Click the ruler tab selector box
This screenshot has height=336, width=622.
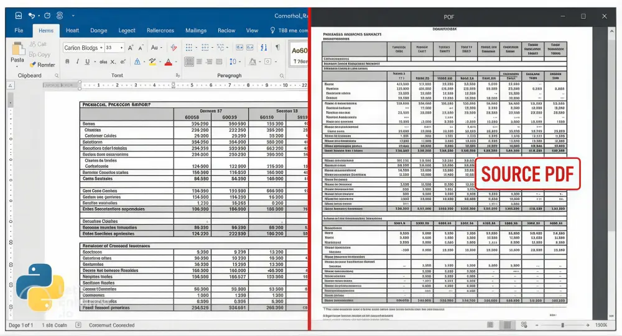point(11,85)
